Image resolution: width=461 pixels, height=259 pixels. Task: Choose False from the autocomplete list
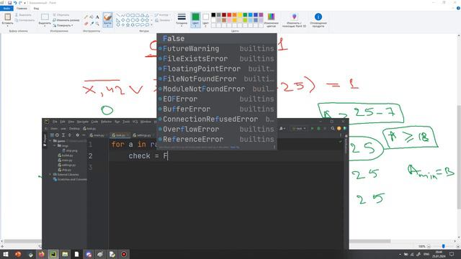(217, 38)
